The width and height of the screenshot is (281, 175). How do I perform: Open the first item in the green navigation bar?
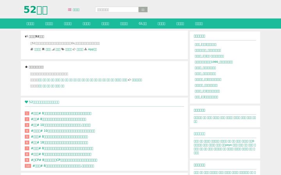(30, 24)
